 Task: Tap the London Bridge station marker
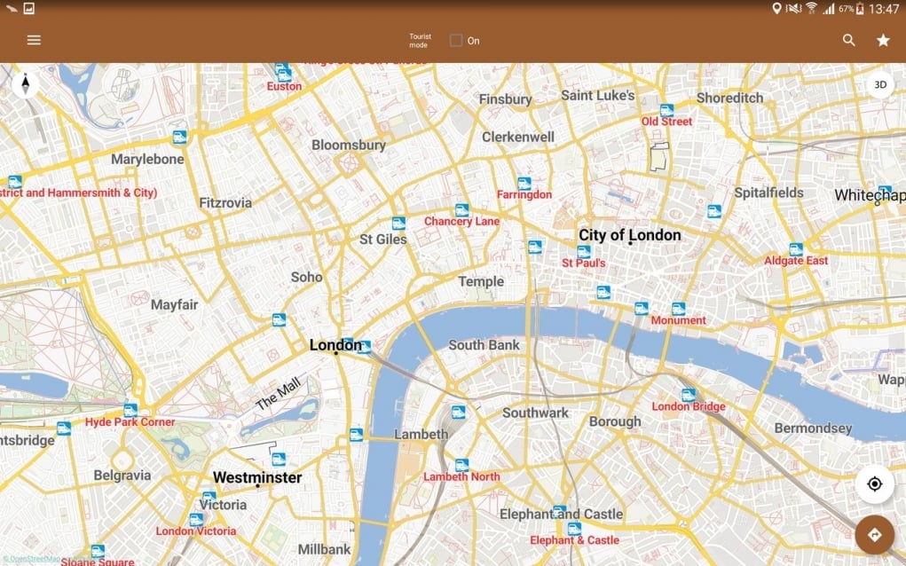688,395
